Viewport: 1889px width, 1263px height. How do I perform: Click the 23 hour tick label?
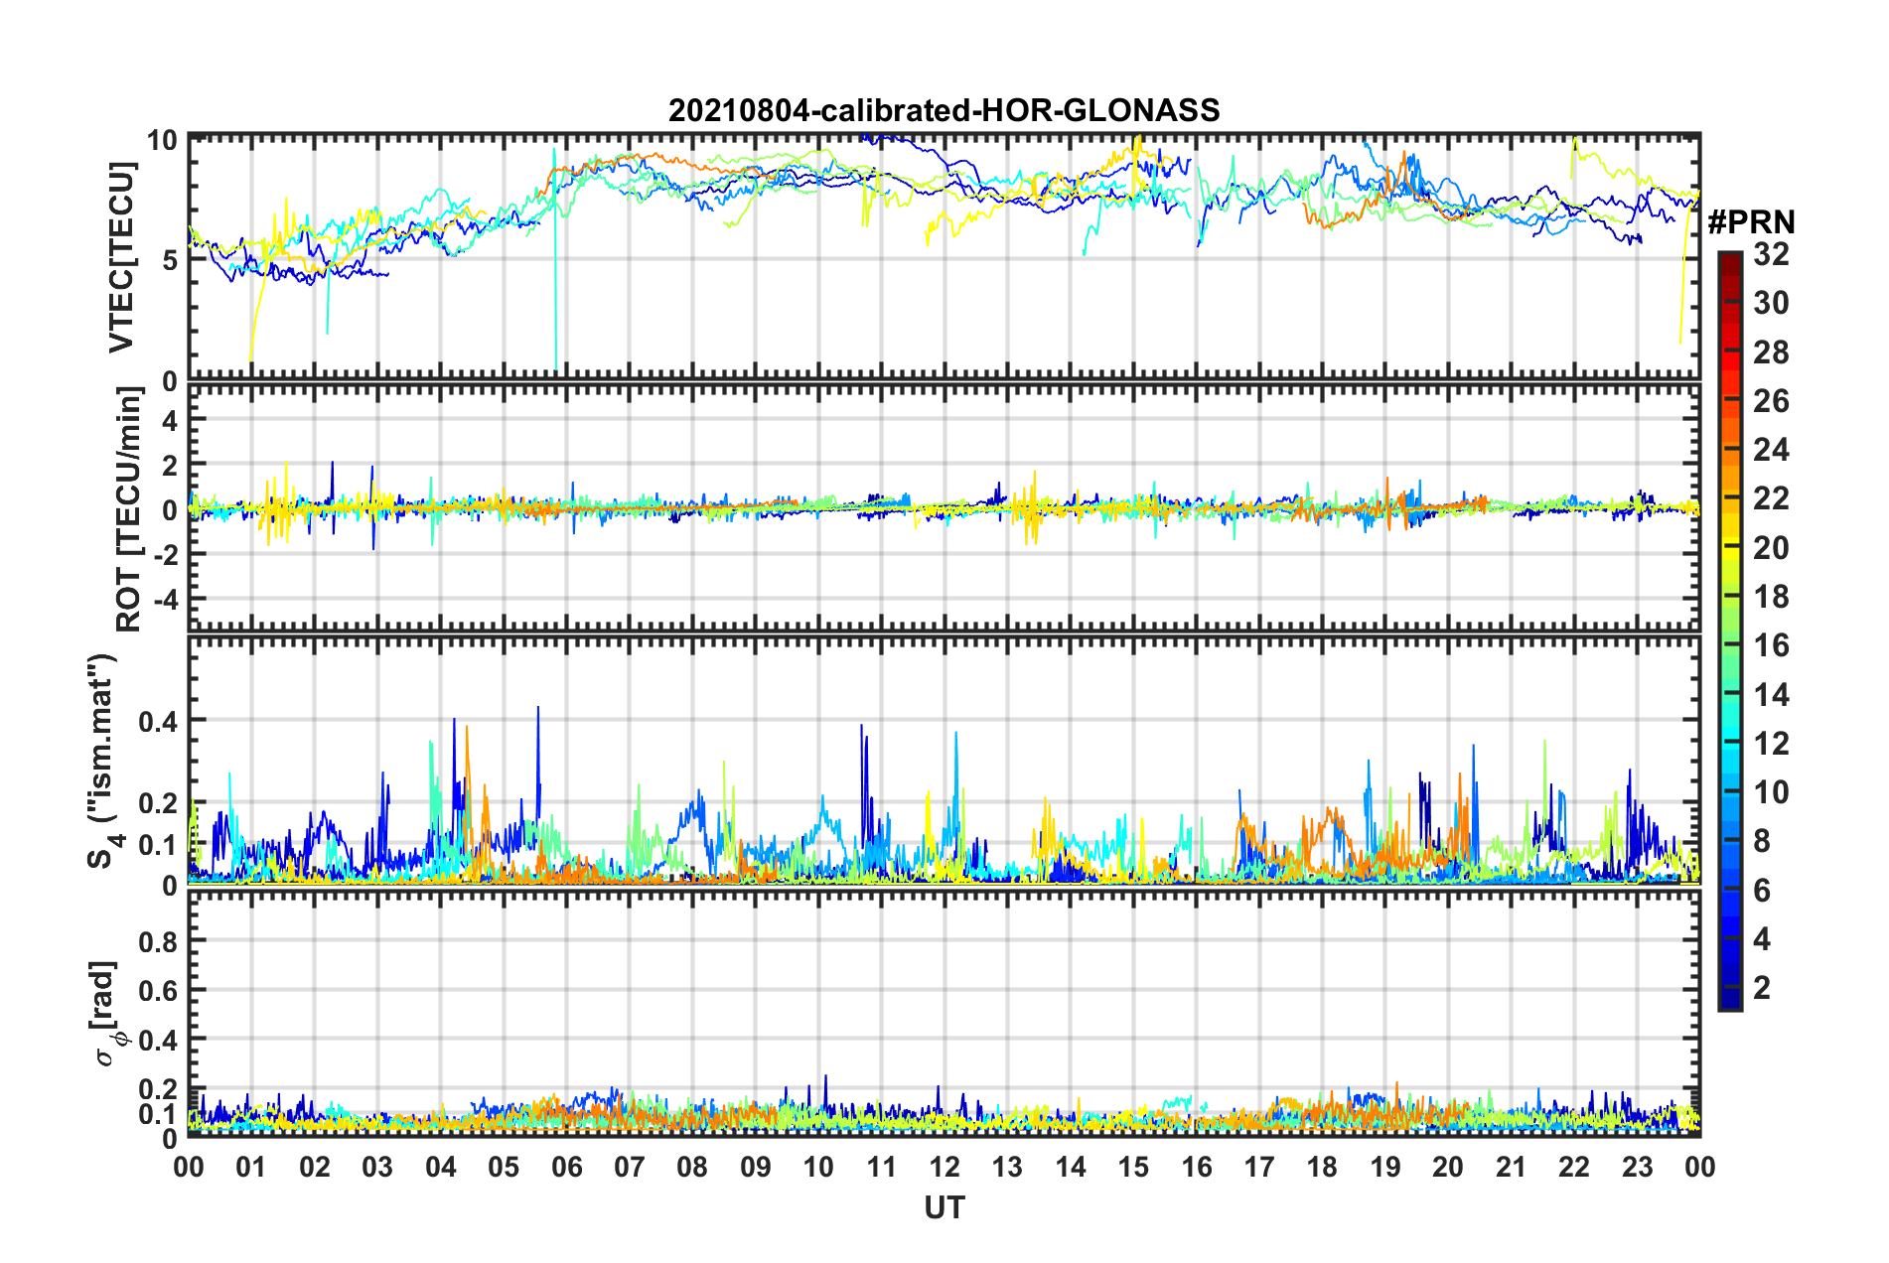click(1637, 1167)
